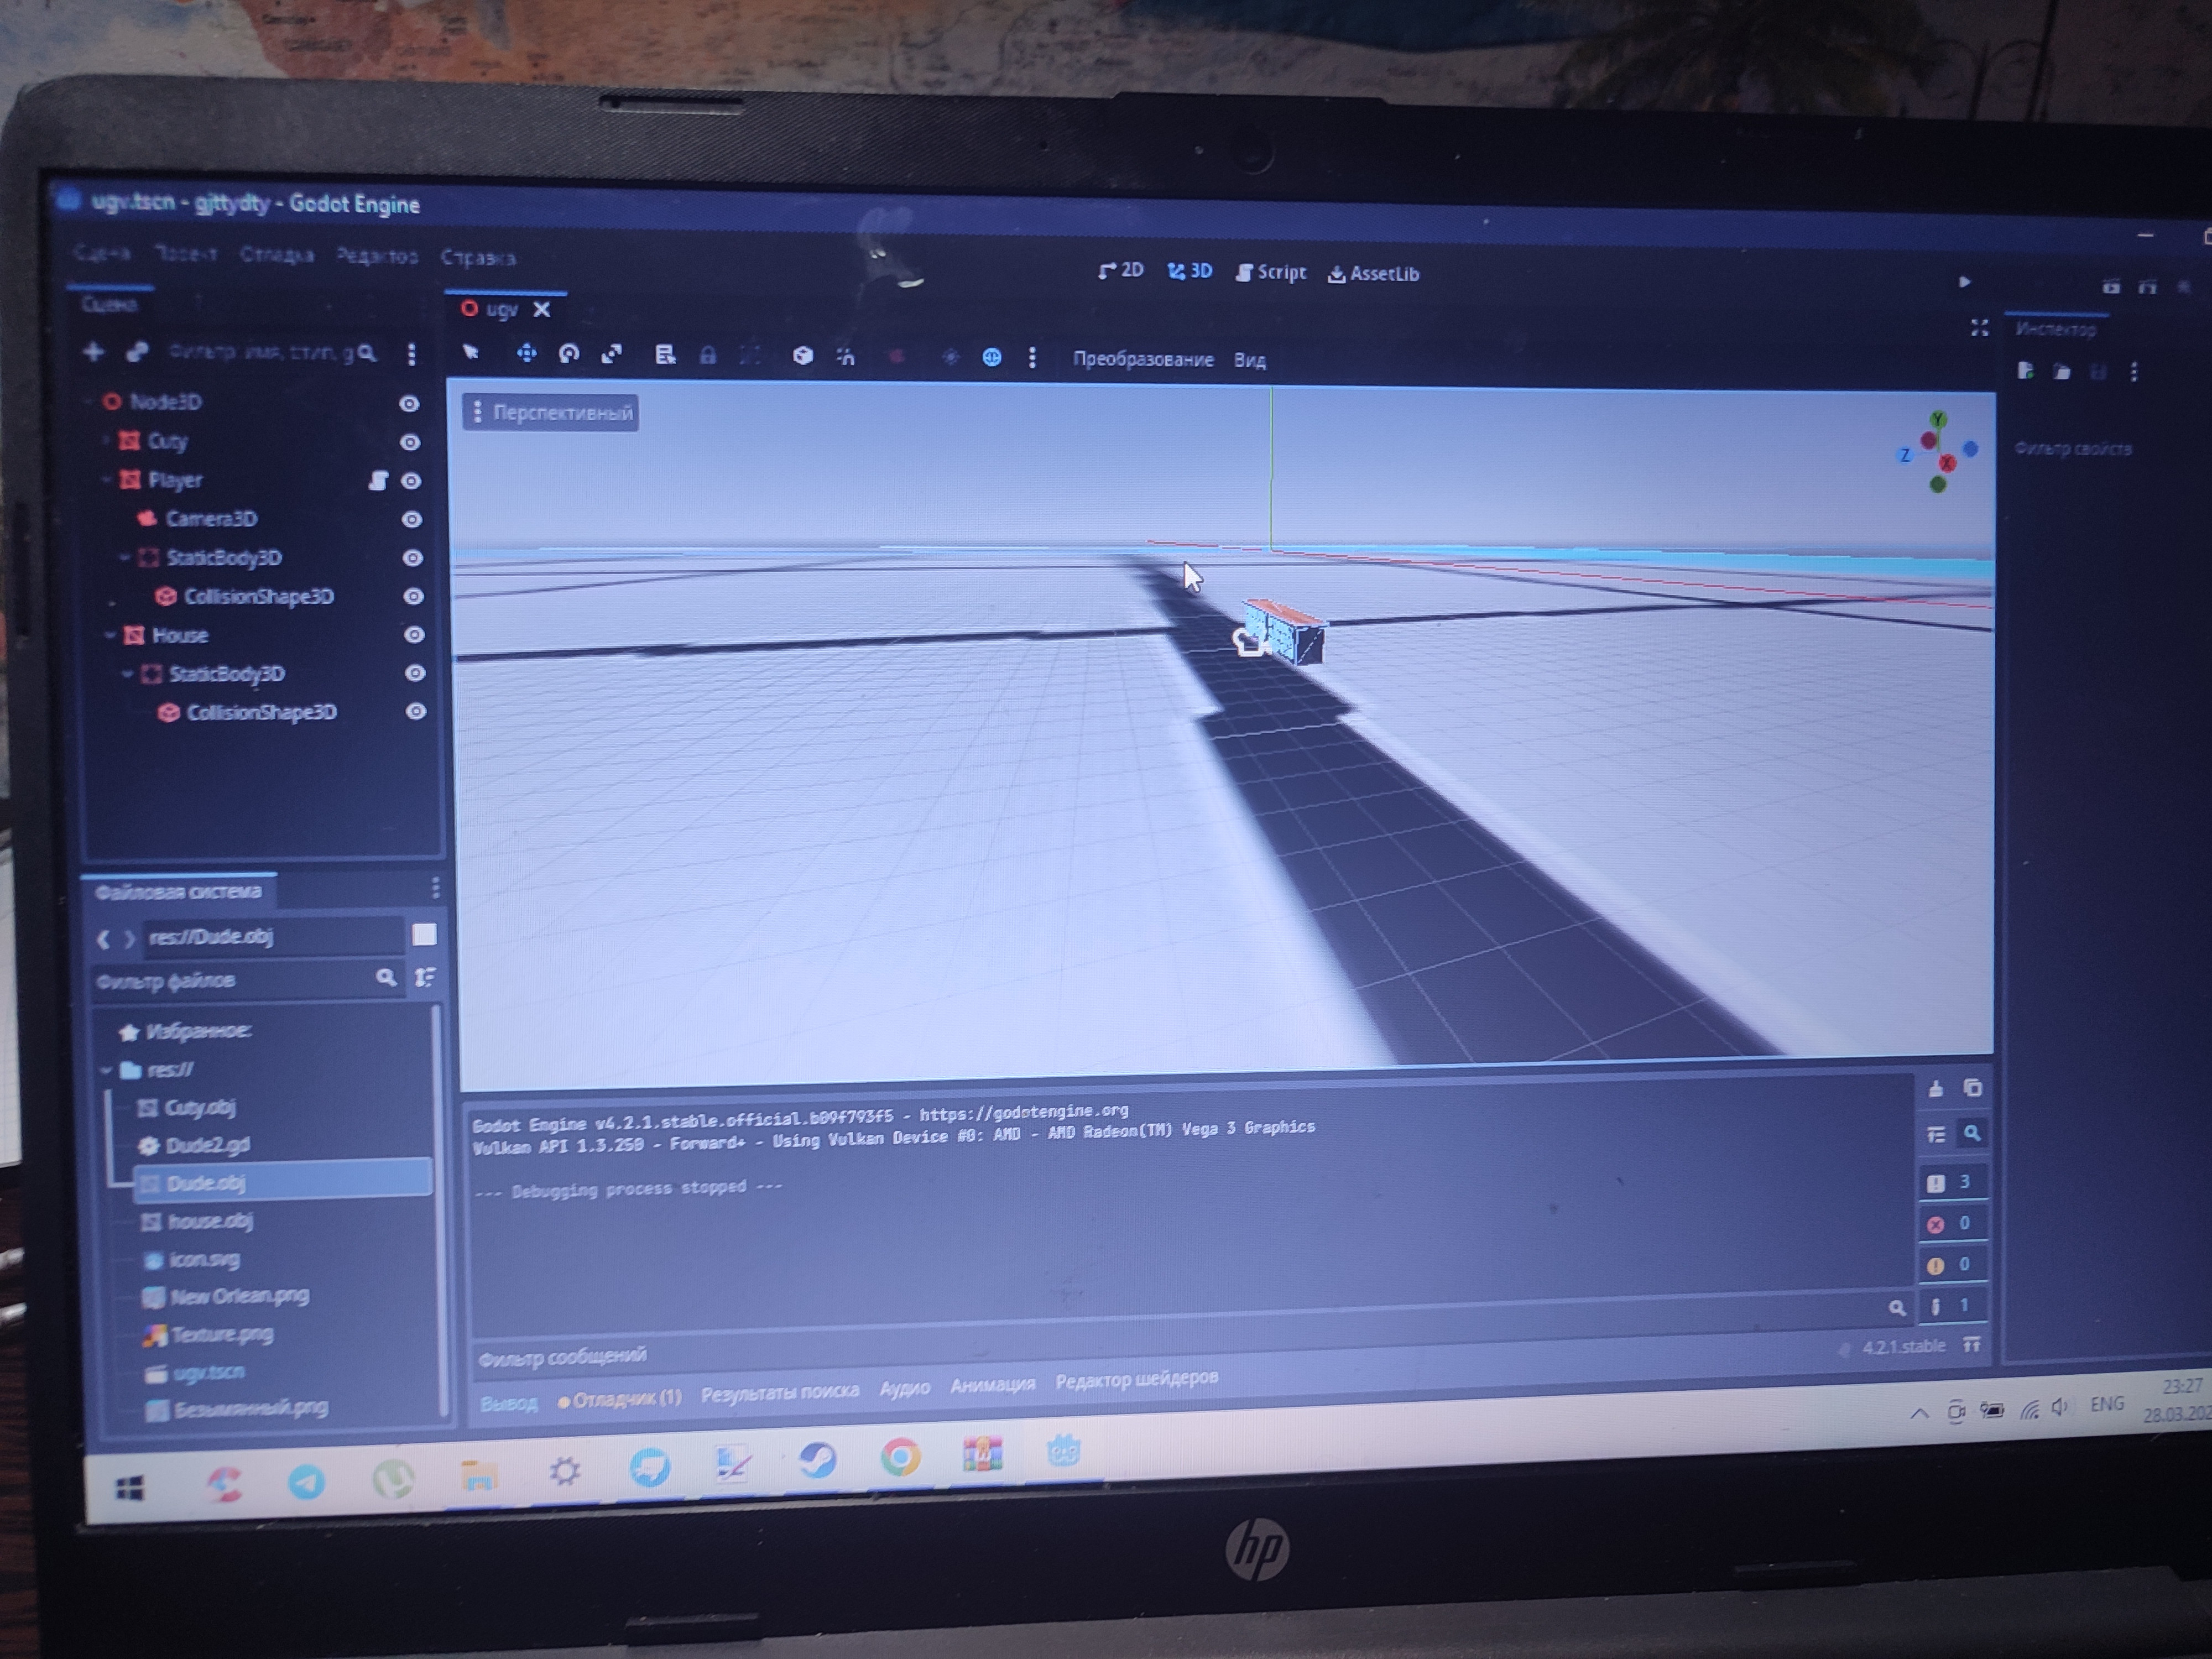This screenshot has height=1659, width=2212.
Task: Create new resource in Inspector
Action: click(2025, 371)
